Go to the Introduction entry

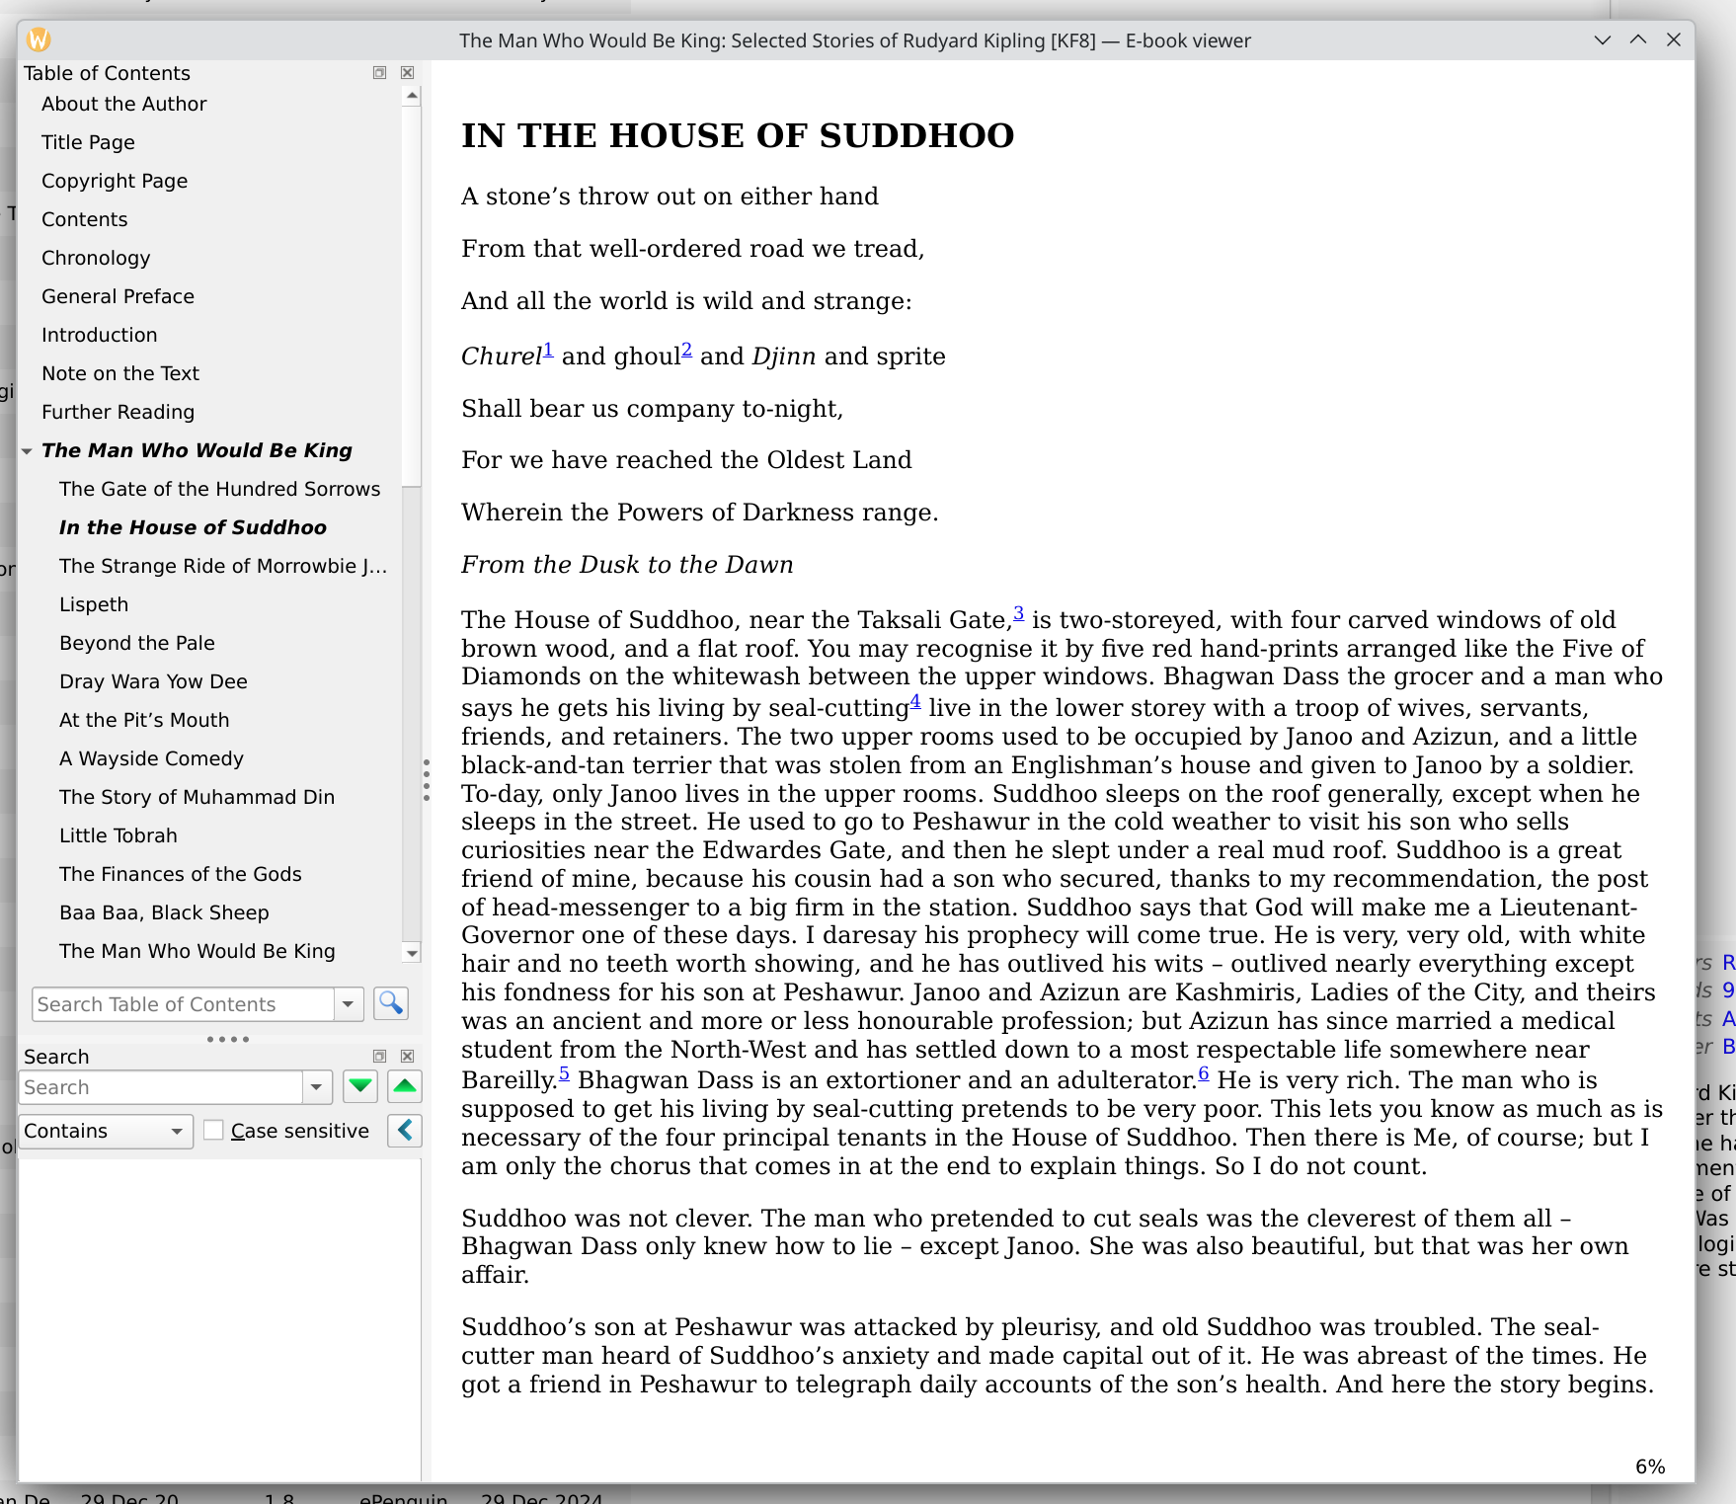99,335
